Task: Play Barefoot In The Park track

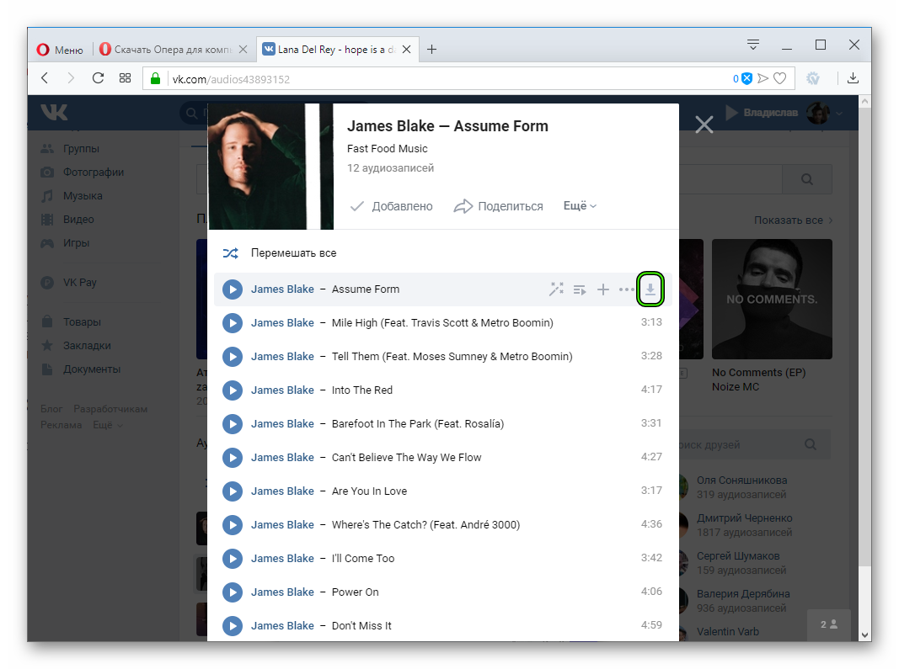Action: pyautogui.click(x=233, y=424)
